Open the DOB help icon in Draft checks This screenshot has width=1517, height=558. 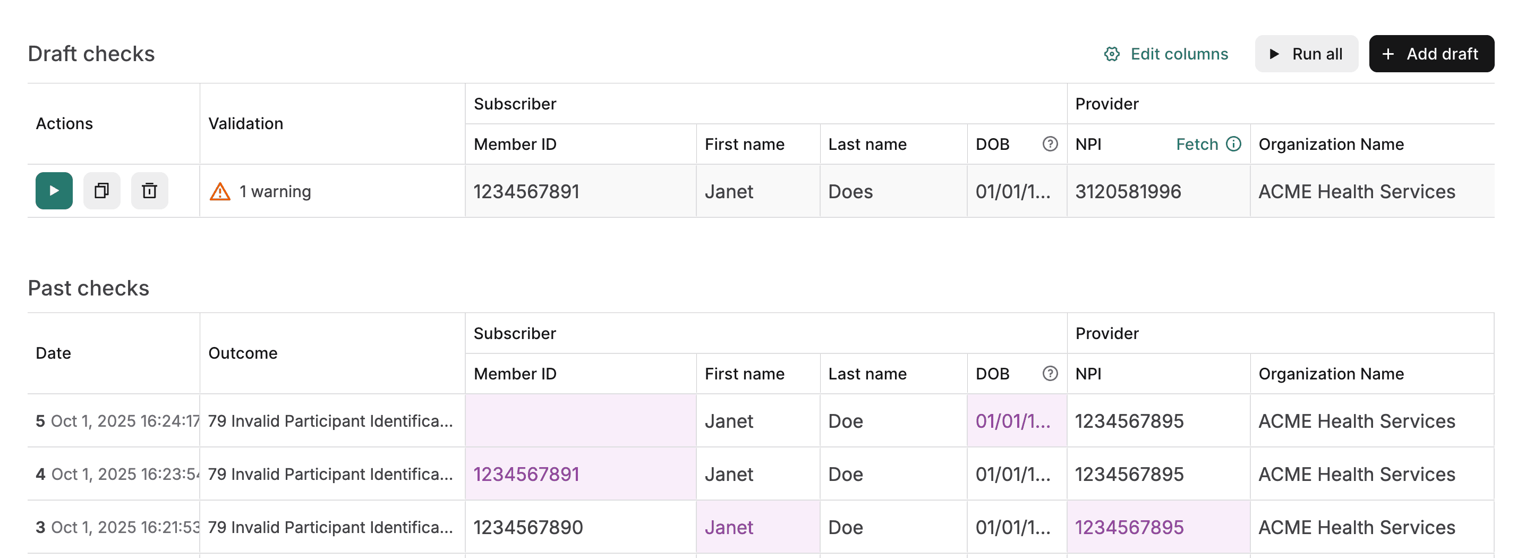tap(1051, 144)
